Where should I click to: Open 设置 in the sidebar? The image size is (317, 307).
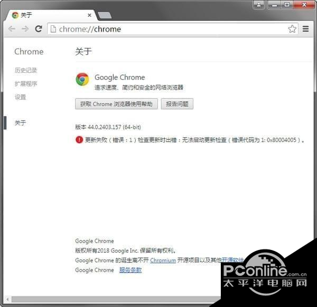(20, 97)
